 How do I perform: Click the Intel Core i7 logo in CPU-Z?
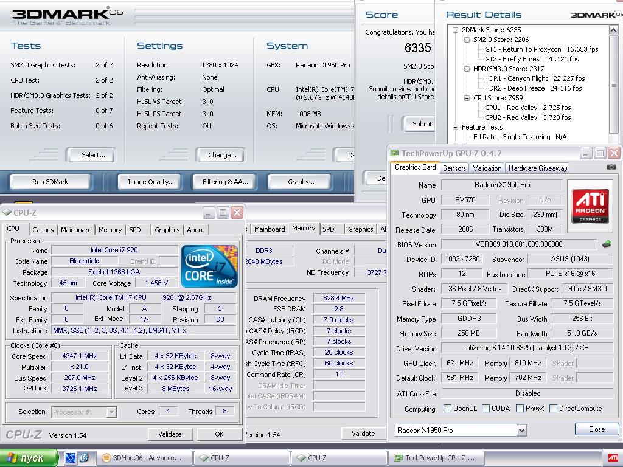pos(209,266)
